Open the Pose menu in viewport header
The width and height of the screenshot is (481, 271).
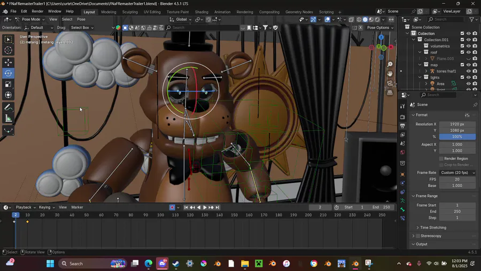[x=81, y=19]
